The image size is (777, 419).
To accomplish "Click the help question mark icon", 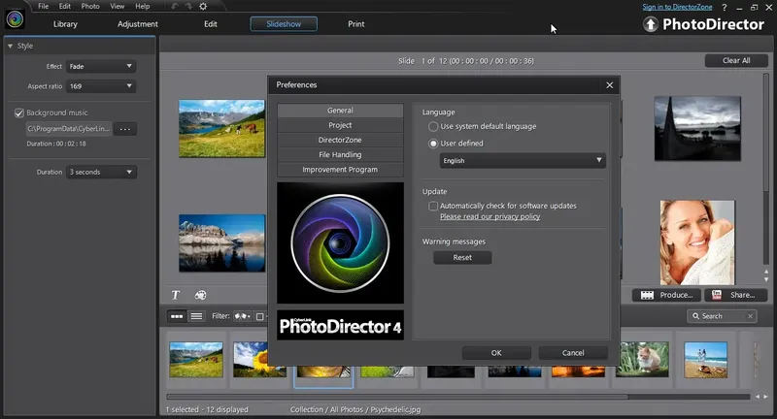I will pos(724,7).
